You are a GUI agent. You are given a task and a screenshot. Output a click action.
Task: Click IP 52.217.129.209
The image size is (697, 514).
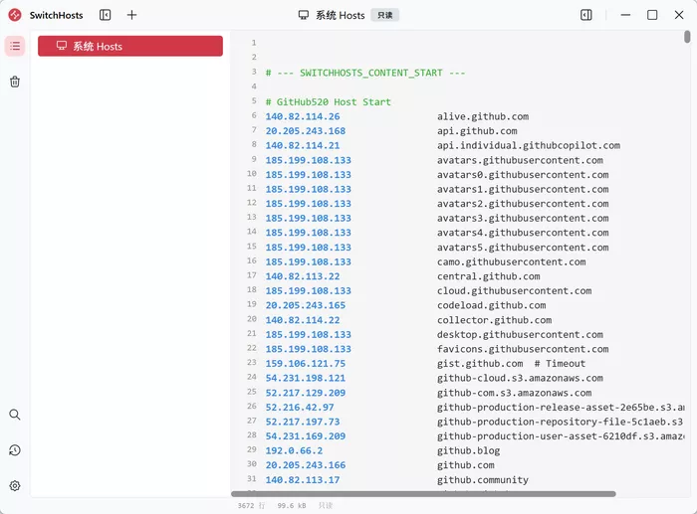[x=306, y=393]
